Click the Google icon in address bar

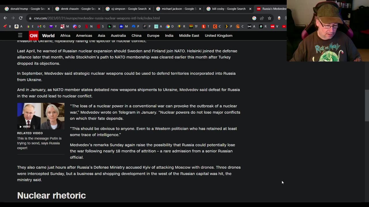[x=254, y=18]
